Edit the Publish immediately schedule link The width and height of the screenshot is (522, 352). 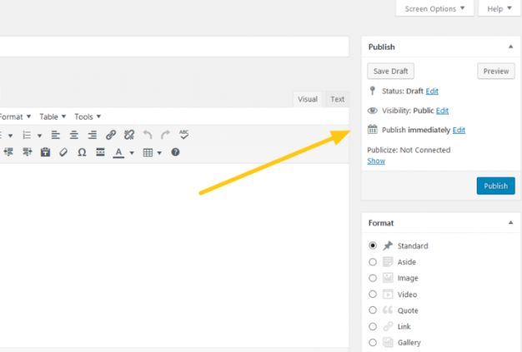coord(459,130)
